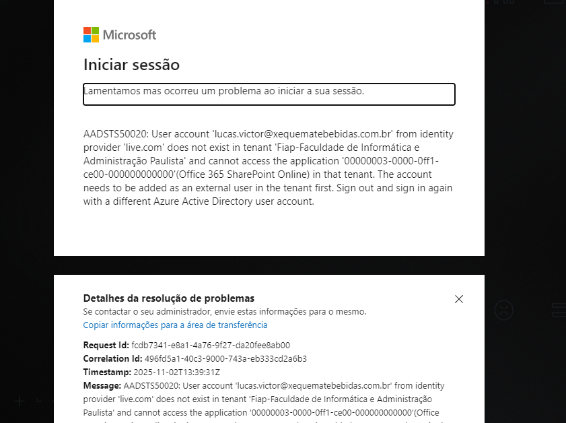Click the Microsoft logo icon
566x423 pixels.
(91, 34)
